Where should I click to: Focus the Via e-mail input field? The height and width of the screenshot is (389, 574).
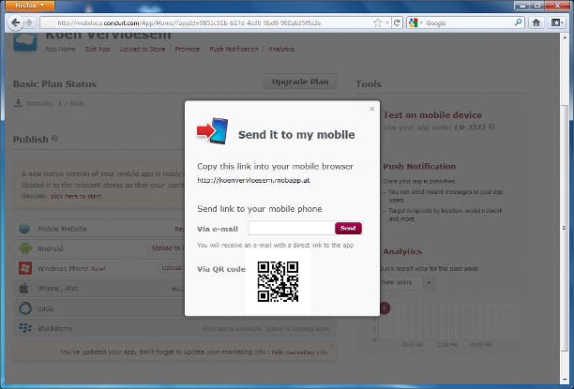coord(291,228)
